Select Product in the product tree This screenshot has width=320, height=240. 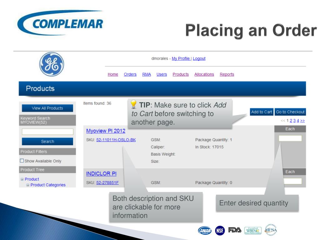[32, 179]
